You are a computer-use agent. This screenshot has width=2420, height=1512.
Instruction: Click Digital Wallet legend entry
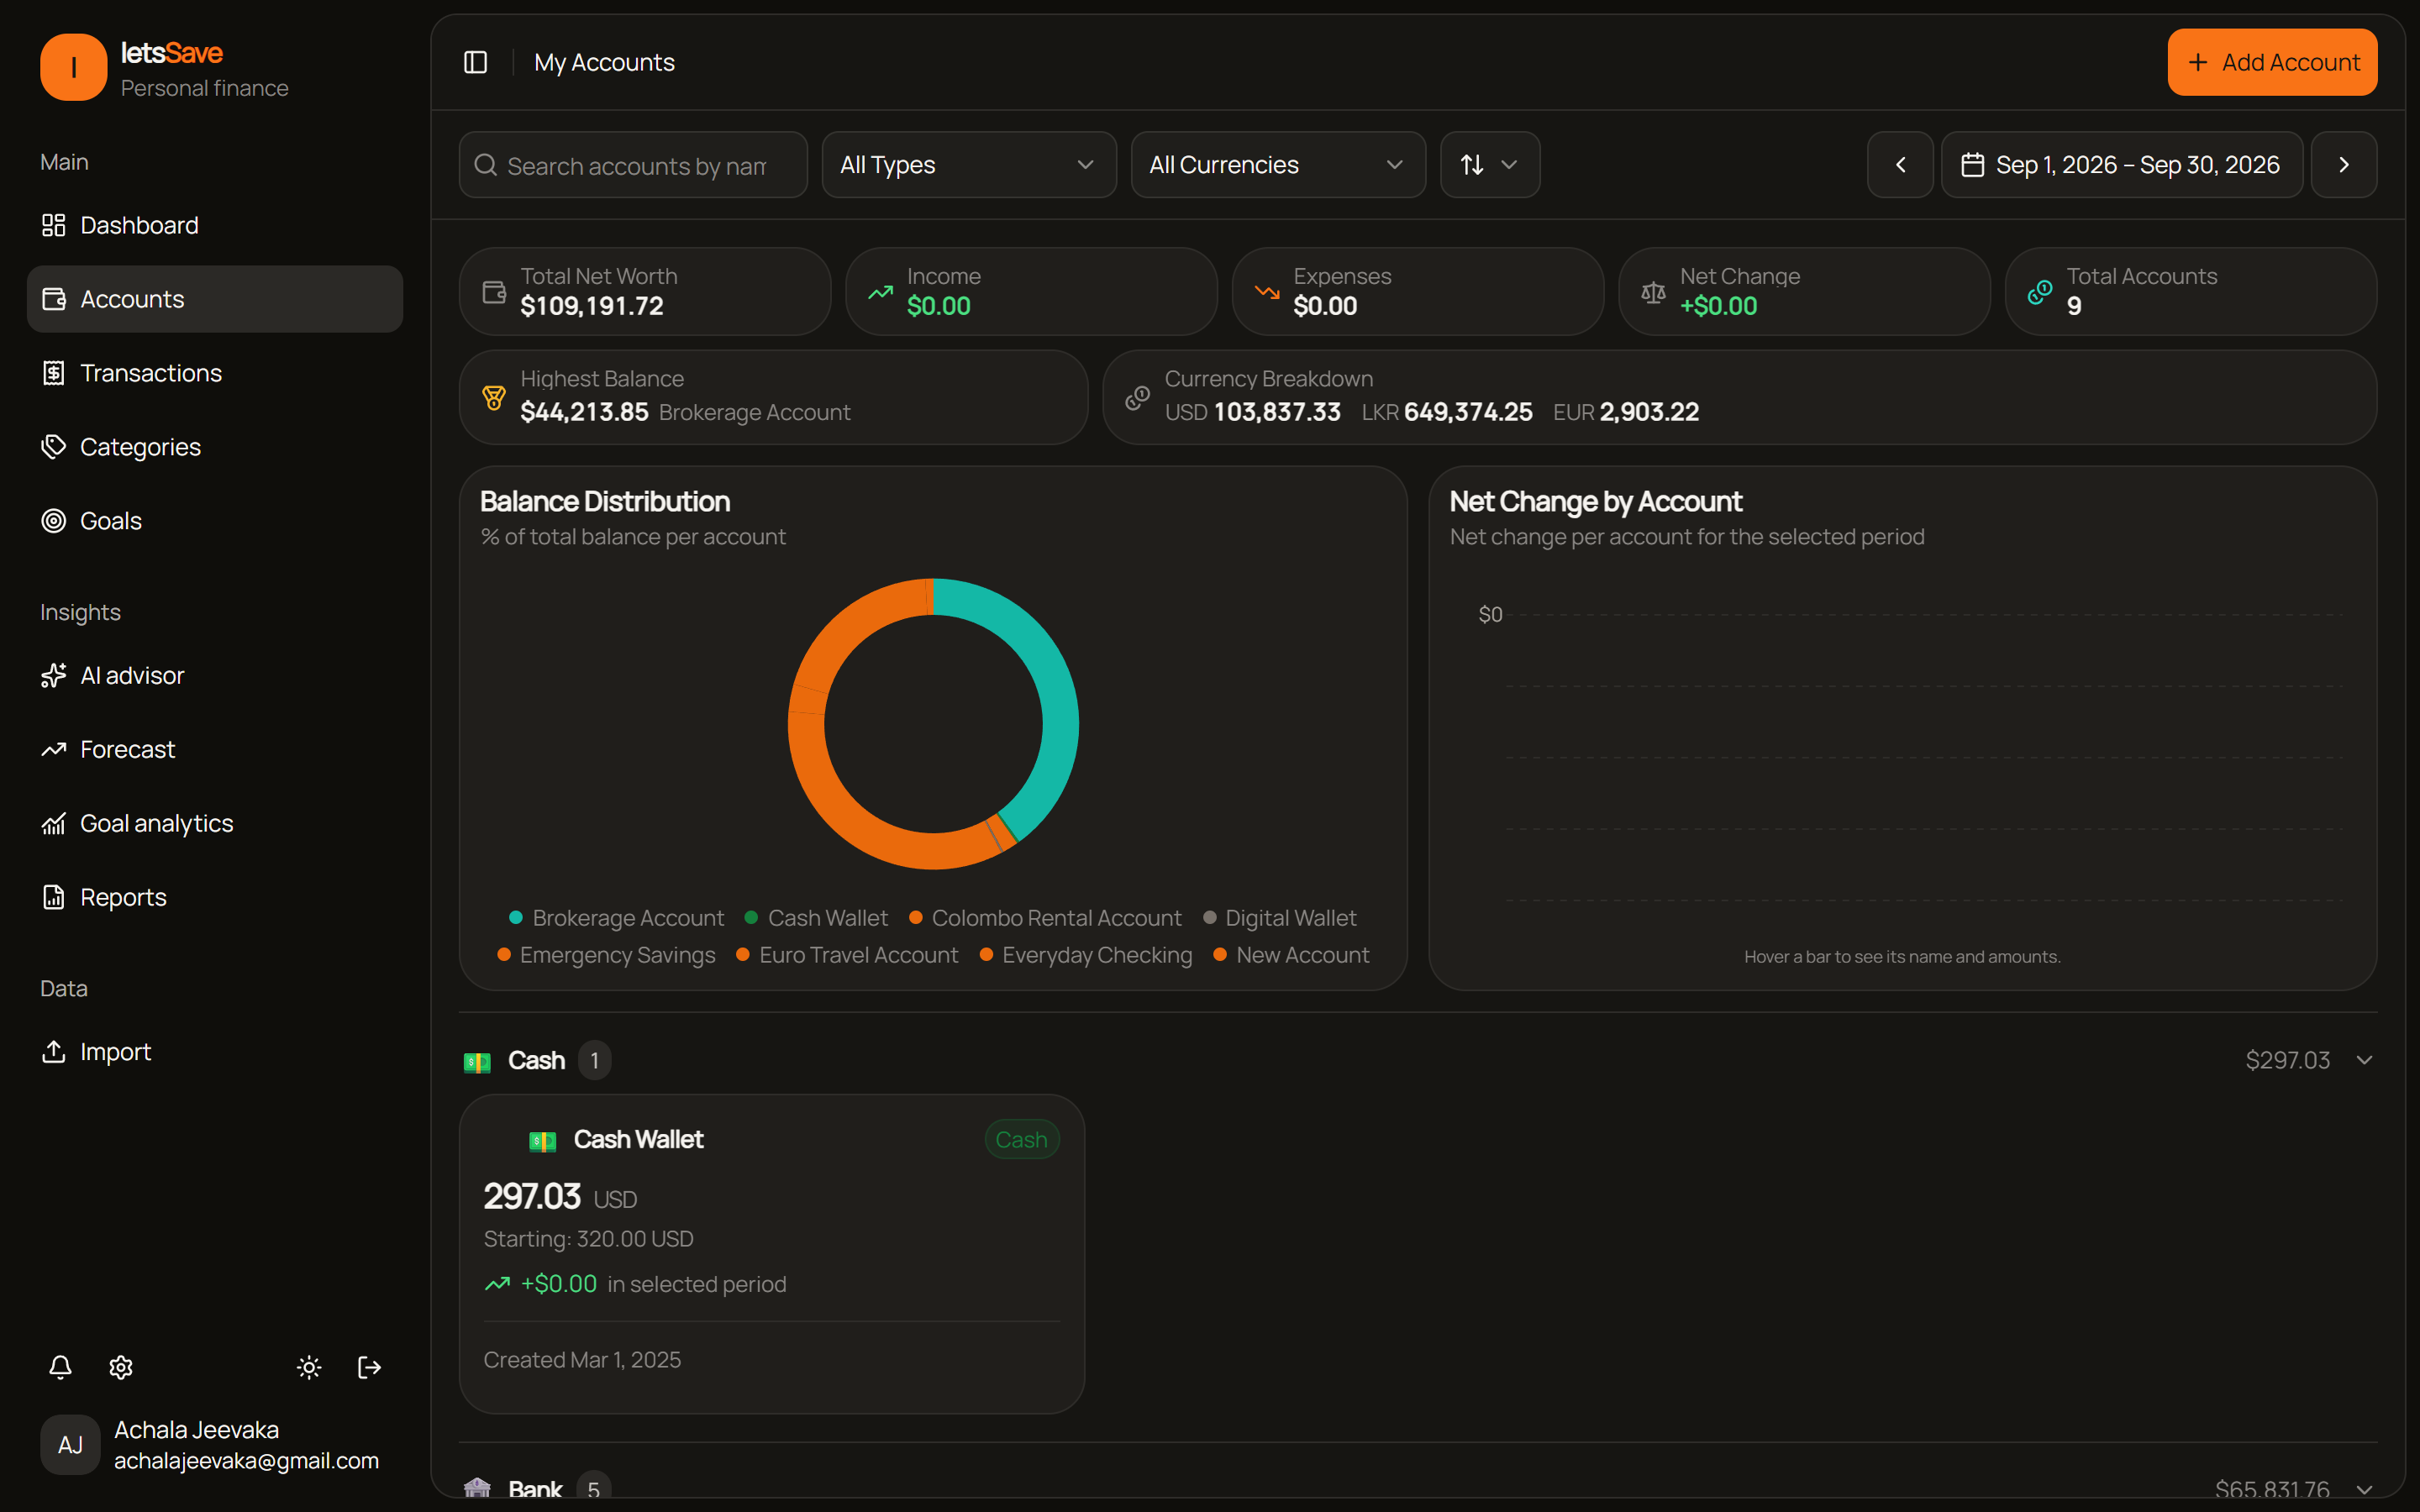pyautogui.click(x=1279, y=917)
